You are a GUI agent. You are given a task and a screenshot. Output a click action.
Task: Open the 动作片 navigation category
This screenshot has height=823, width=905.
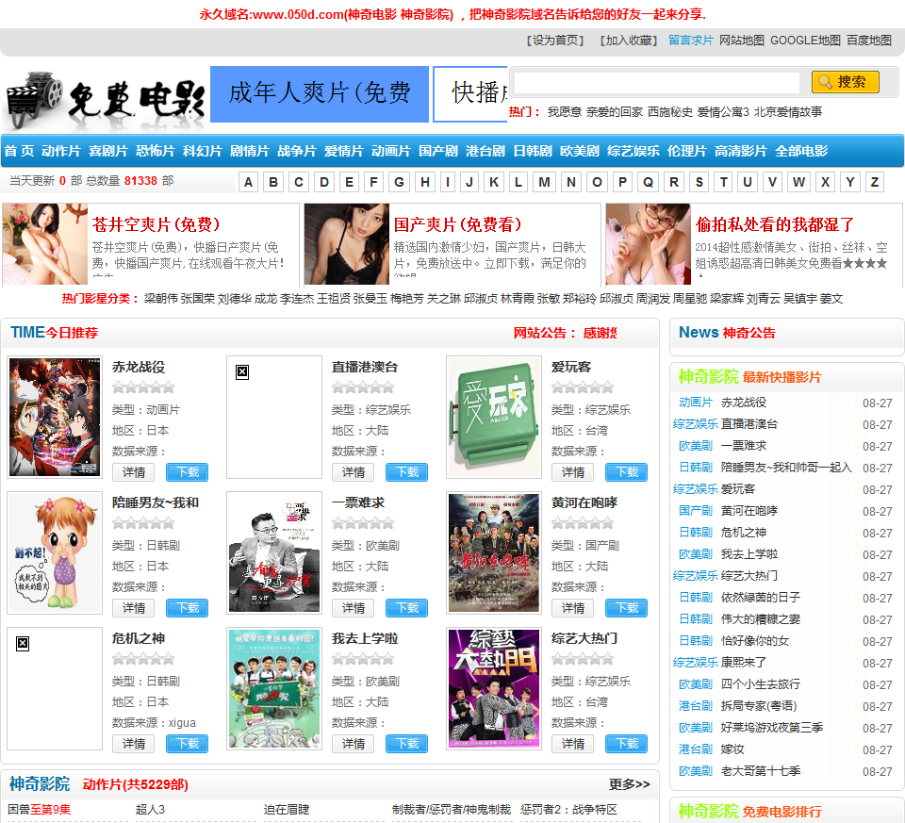click(60, 151)
